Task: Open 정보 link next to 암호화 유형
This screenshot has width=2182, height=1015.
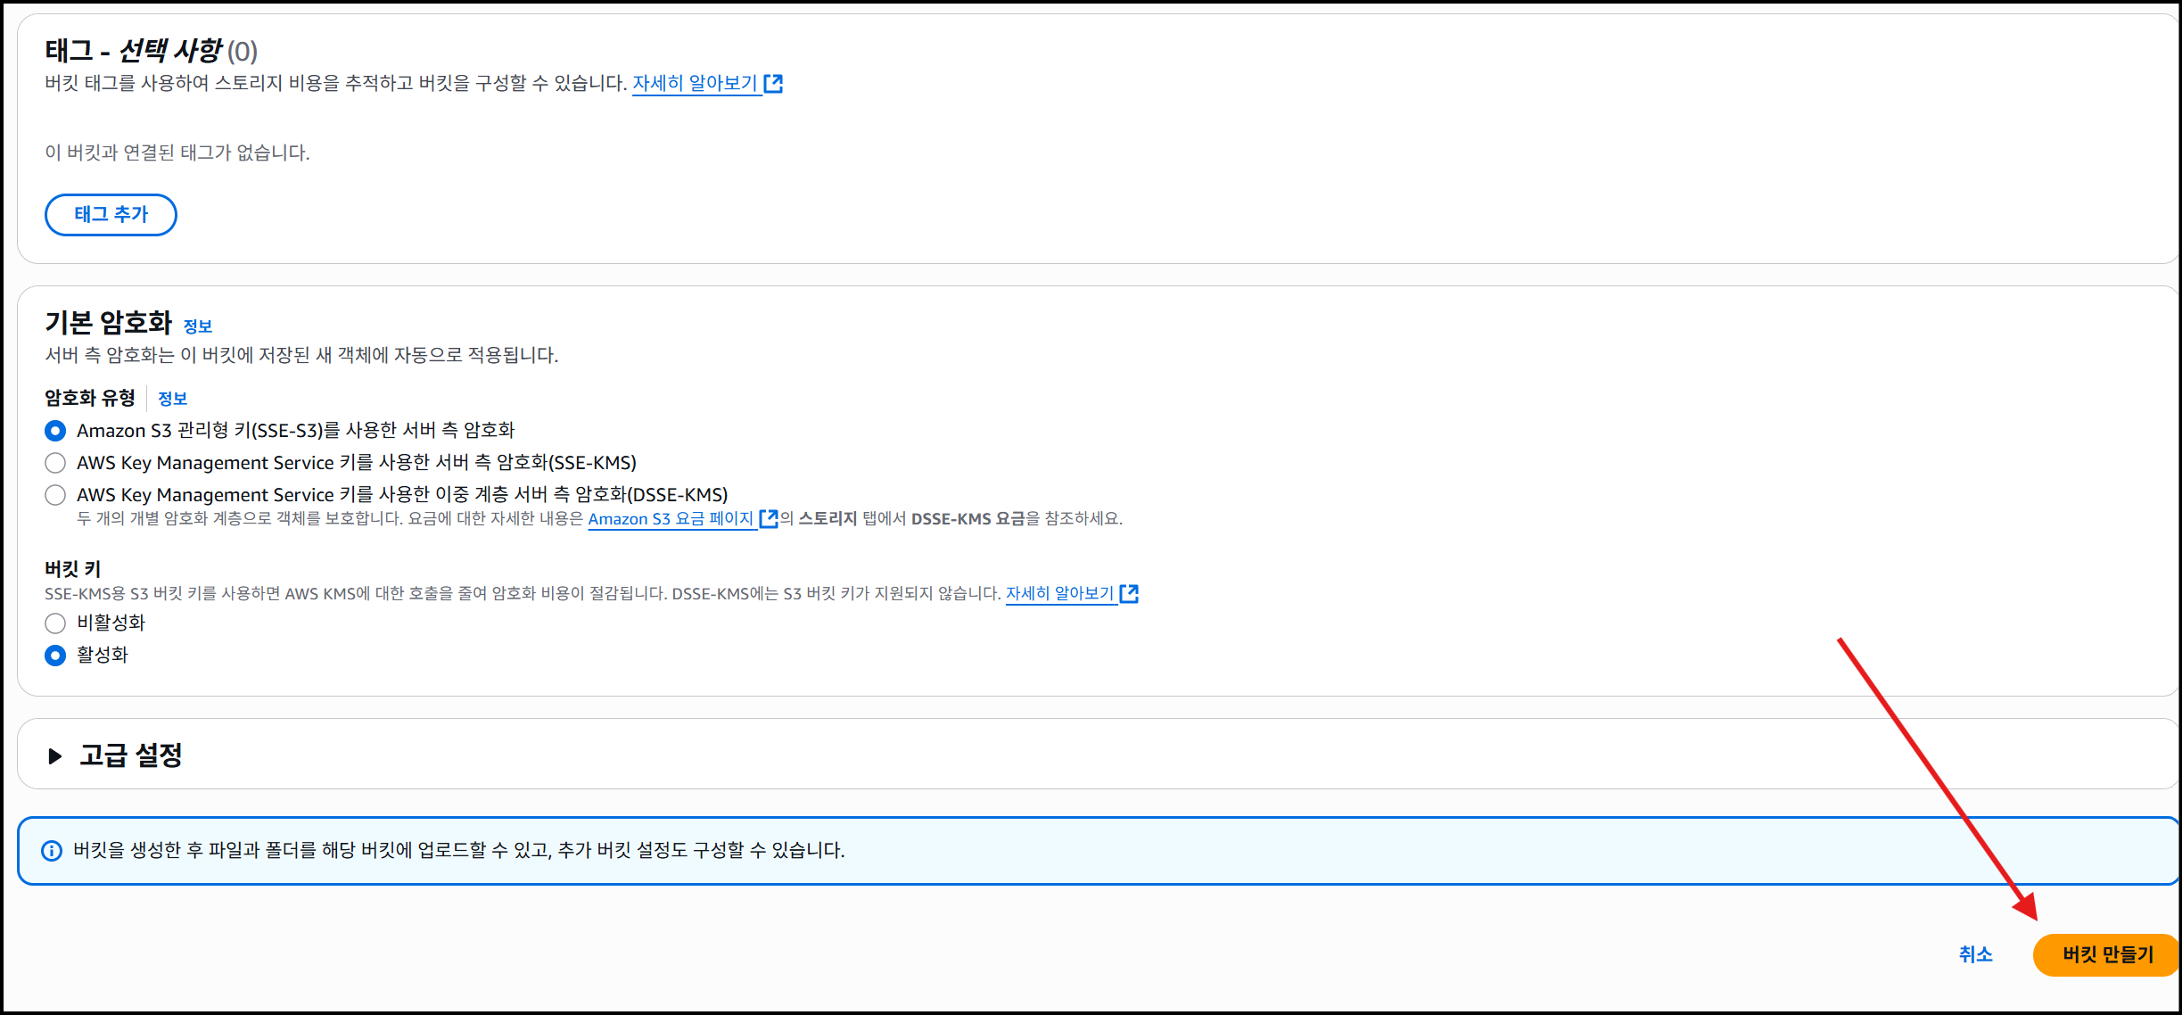Action: (173, 399)
